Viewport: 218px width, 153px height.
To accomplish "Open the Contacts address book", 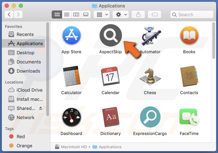I will pyautogui.click(x=189, y=76).
